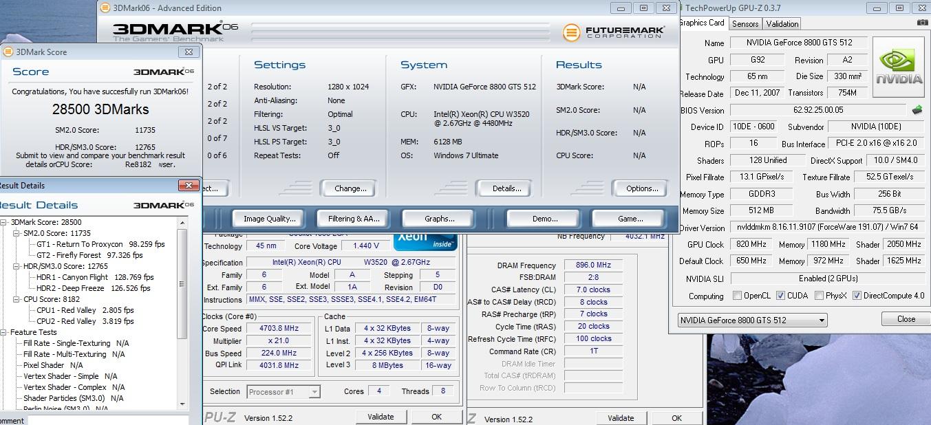Screen dimensions: 931x425
Task: Select Fill Rate - Multi-Texturing row
Action: [x=74, y=354]
